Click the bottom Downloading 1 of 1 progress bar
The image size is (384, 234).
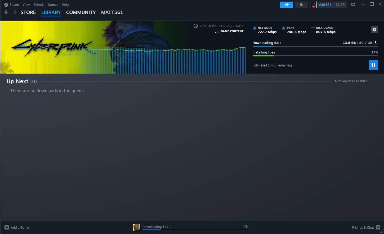click(x=195, y=229)
